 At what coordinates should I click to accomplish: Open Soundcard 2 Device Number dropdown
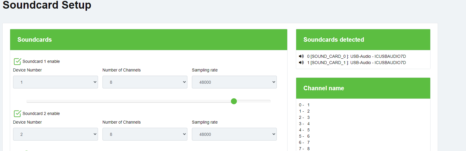point(55,134)
